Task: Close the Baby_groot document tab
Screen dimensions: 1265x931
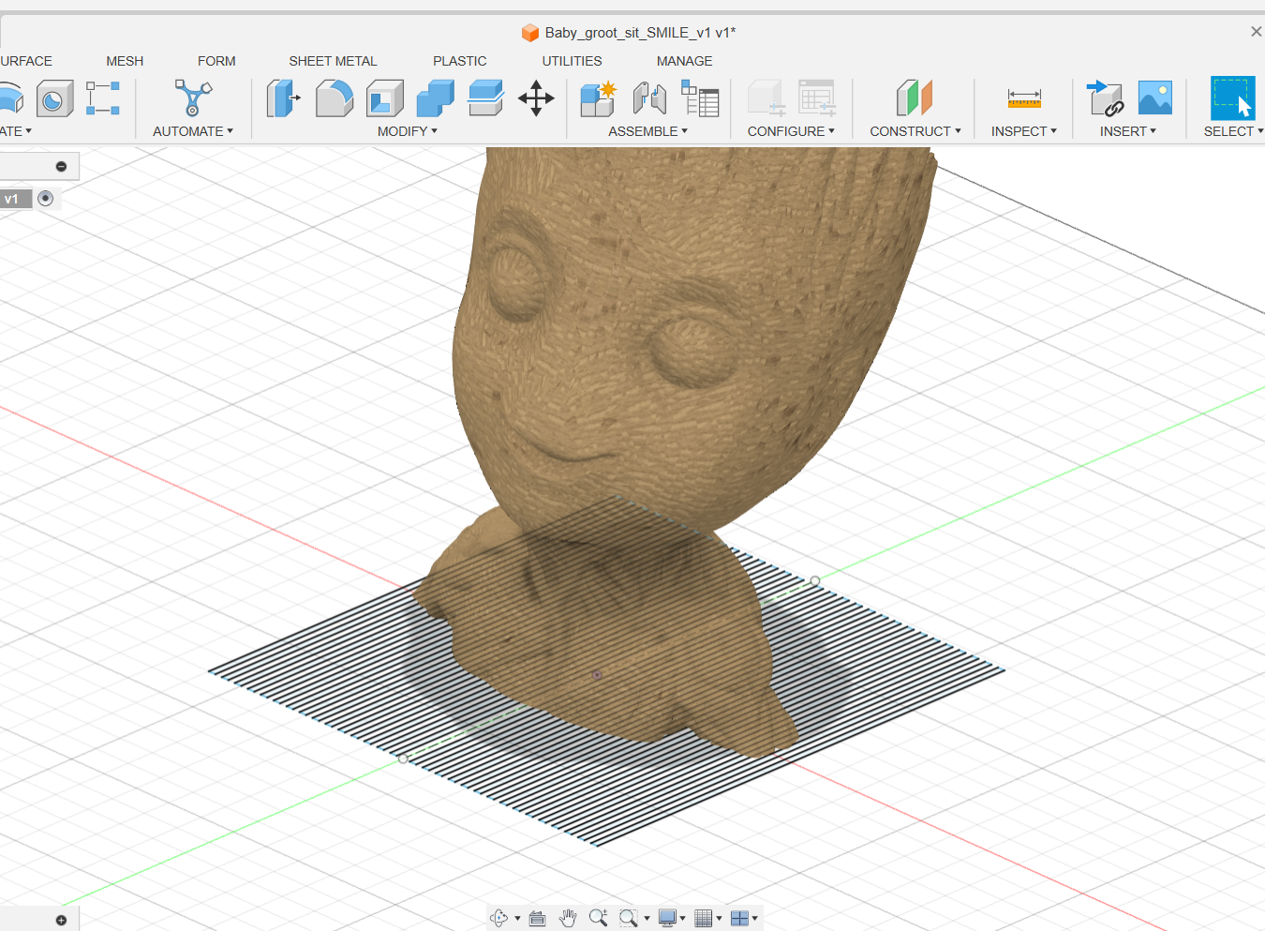Action: click(1256, 32)
